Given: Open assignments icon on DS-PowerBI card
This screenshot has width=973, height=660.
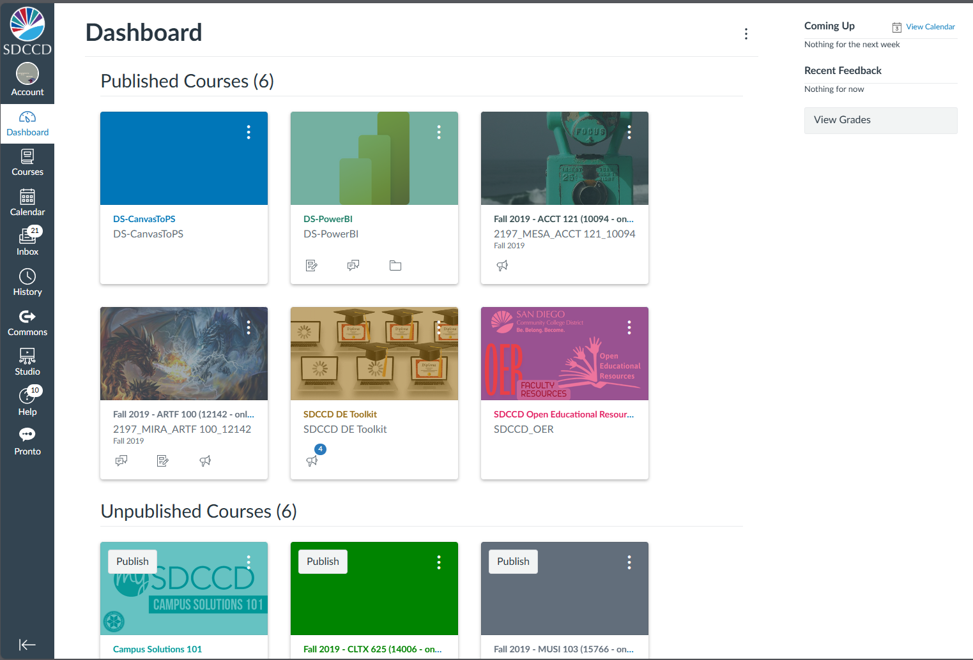Looking at the screenshot, I should pyautogui.click(x=312, y=266).
